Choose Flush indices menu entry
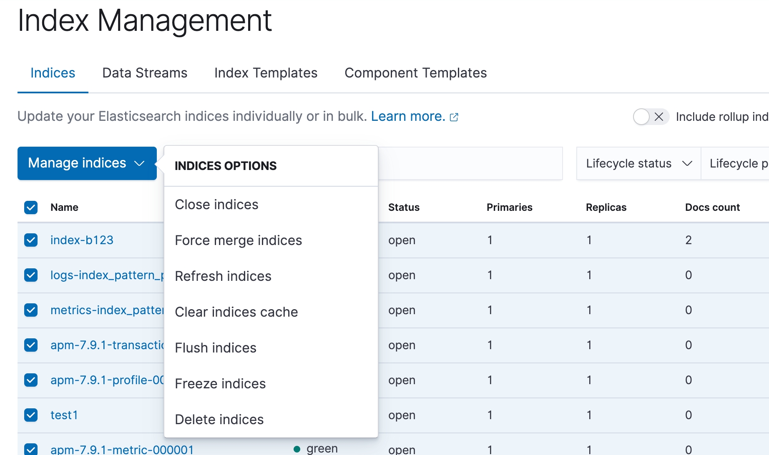Viewport: 769px width, 455px height. tap(216, 348)
